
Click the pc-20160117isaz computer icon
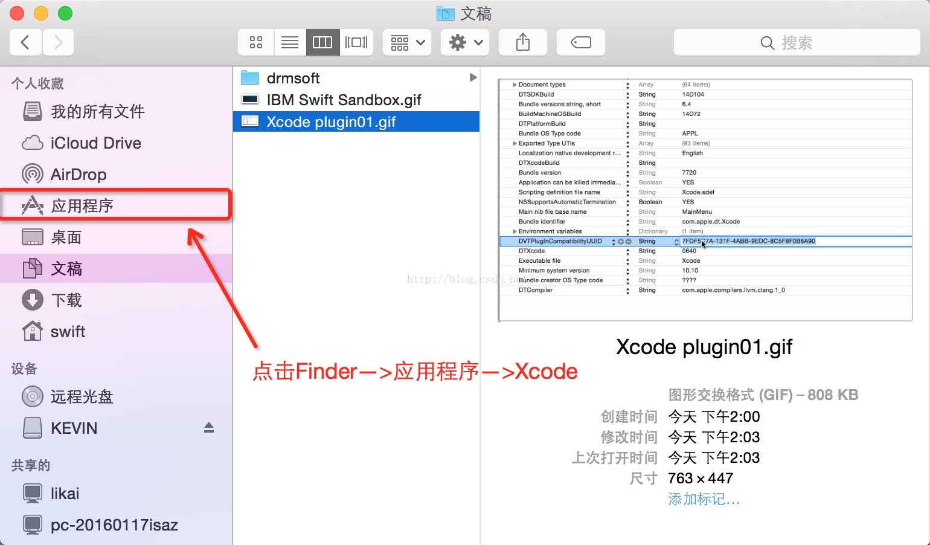[33, 525]
